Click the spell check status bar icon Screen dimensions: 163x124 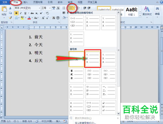[x=37, y=121]
